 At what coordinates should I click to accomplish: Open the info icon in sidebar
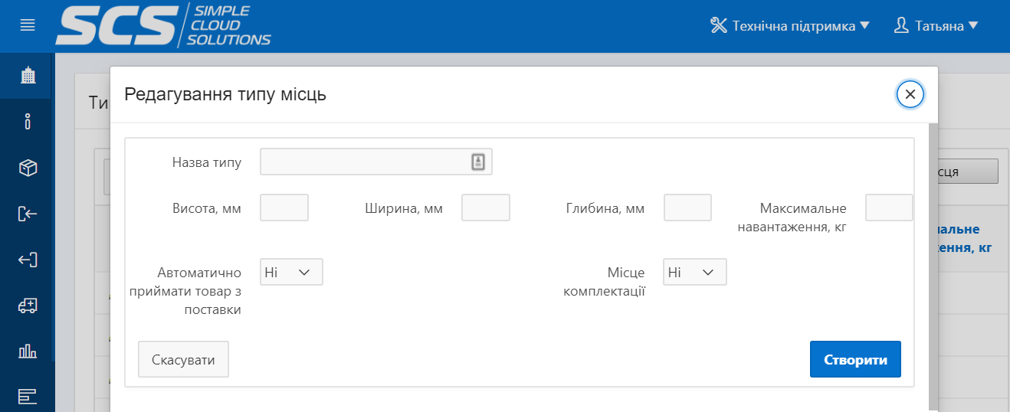pos(28,121)
